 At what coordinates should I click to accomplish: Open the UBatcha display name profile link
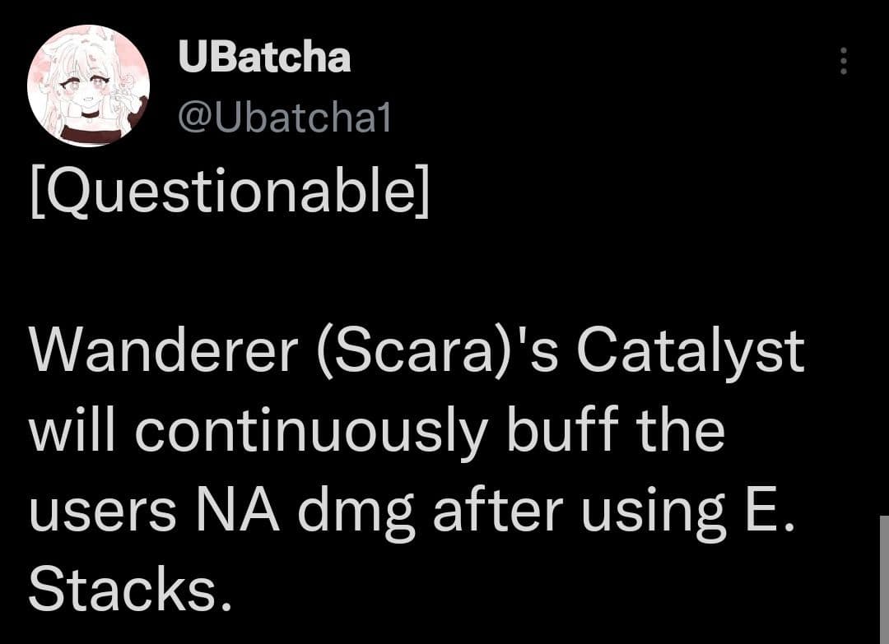pyautogui.click(x=265, y=58)
